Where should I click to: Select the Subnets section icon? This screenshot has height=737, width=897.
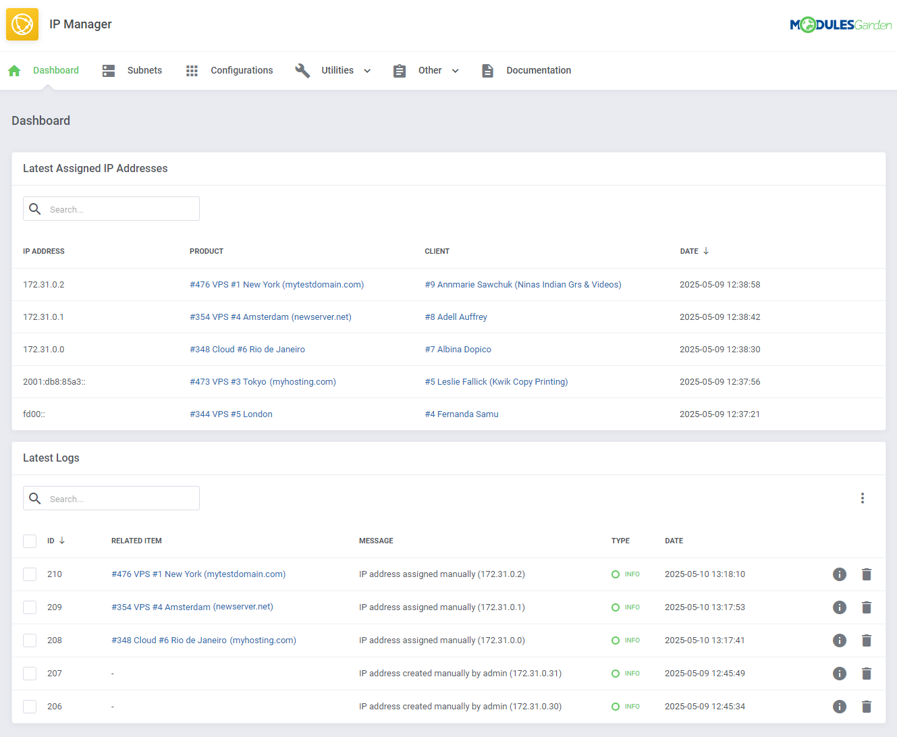click(x=109, y=70)
